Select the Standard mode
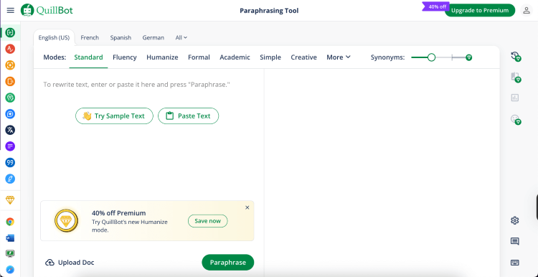 click(x=88, y=57)
